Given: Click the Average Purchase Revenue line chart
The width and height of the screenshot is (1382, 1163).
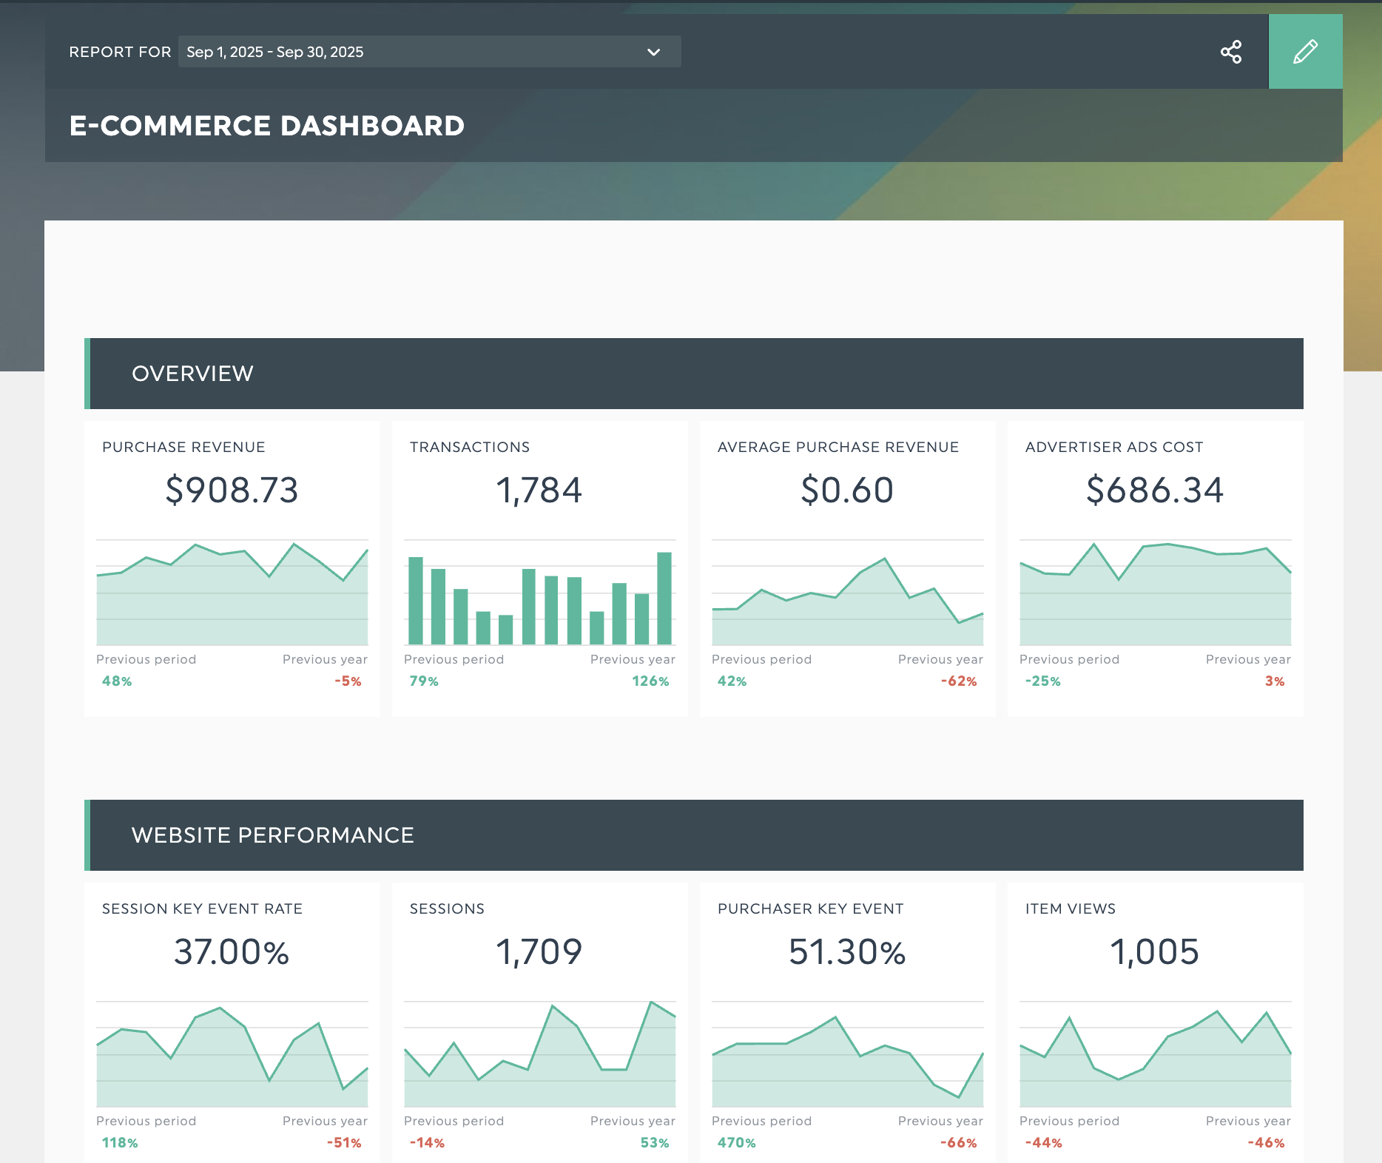Looking at the screenshot, I should click(x=847, y=593).
